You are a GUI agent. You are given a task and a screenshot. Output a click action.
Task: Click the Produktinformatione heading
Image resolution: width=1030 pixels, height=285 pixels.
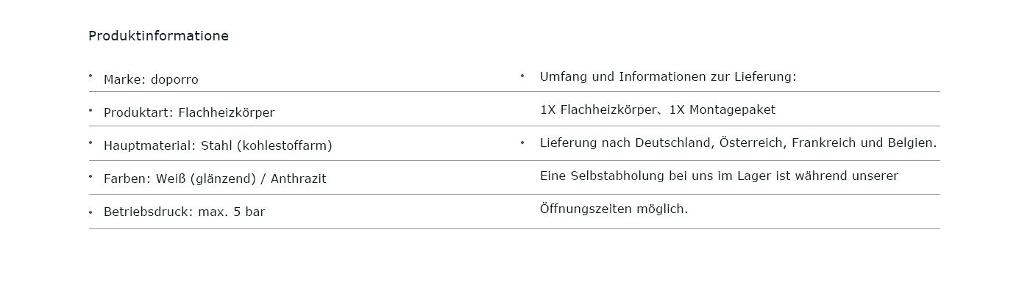[x=158, y=36]
